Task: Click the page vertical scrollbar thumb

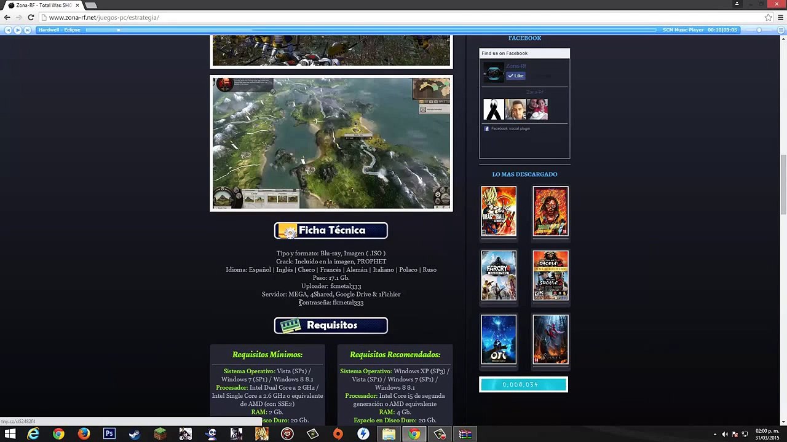Action: pyautogui.click(x=783, y=184)
